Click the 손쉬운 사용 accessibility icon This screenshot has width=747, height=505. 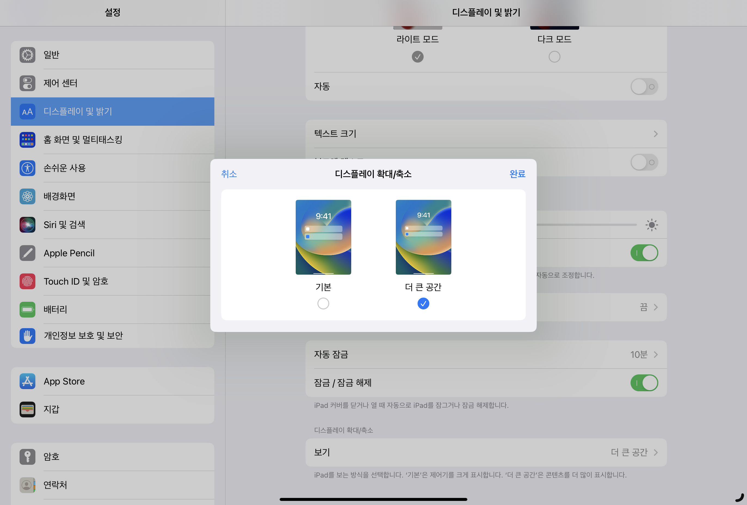pyautogui.click(x=27, y=168)
